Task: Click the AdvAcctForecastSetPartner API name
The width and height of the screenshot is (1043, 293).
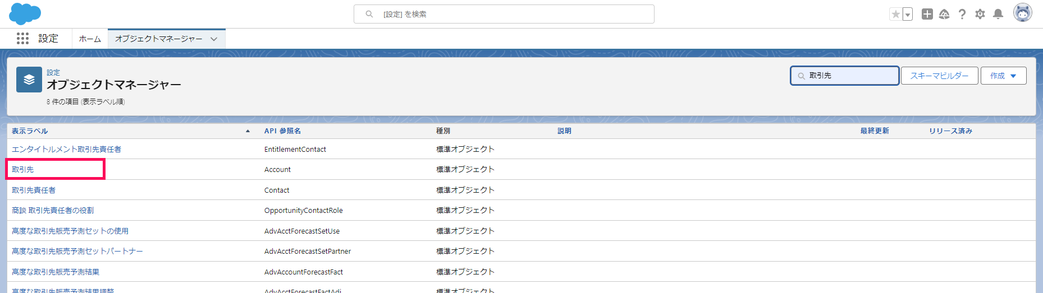Action: (308, 251)
